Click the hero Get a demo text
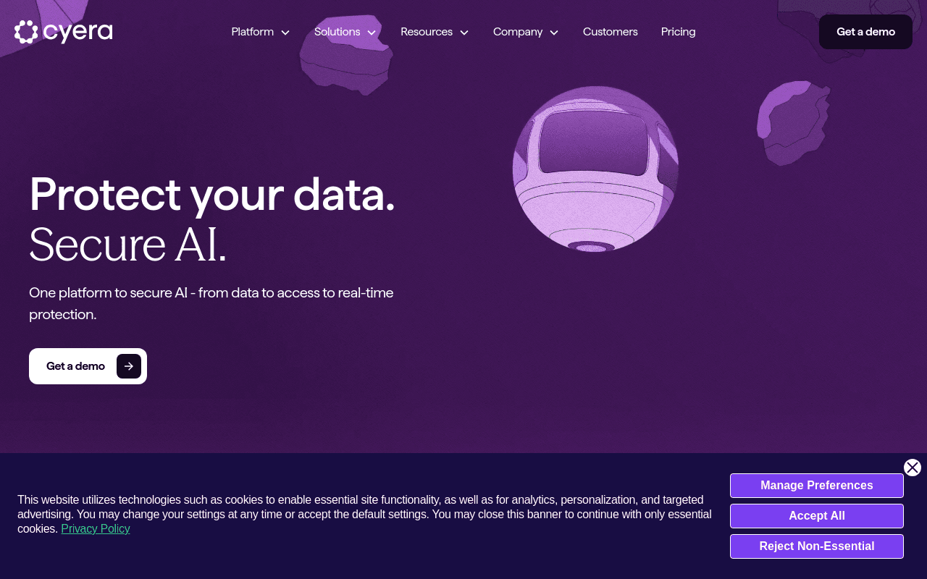 pos(75,366)
